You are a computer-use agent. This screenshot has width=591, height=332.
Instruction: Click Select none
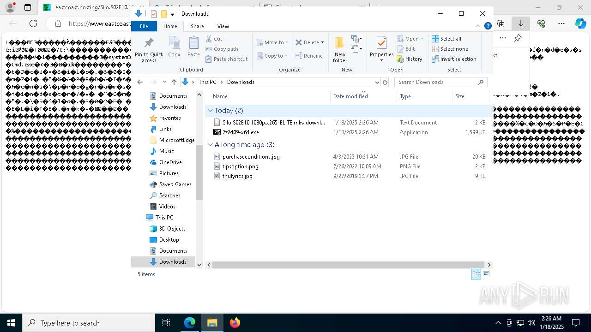450,49
